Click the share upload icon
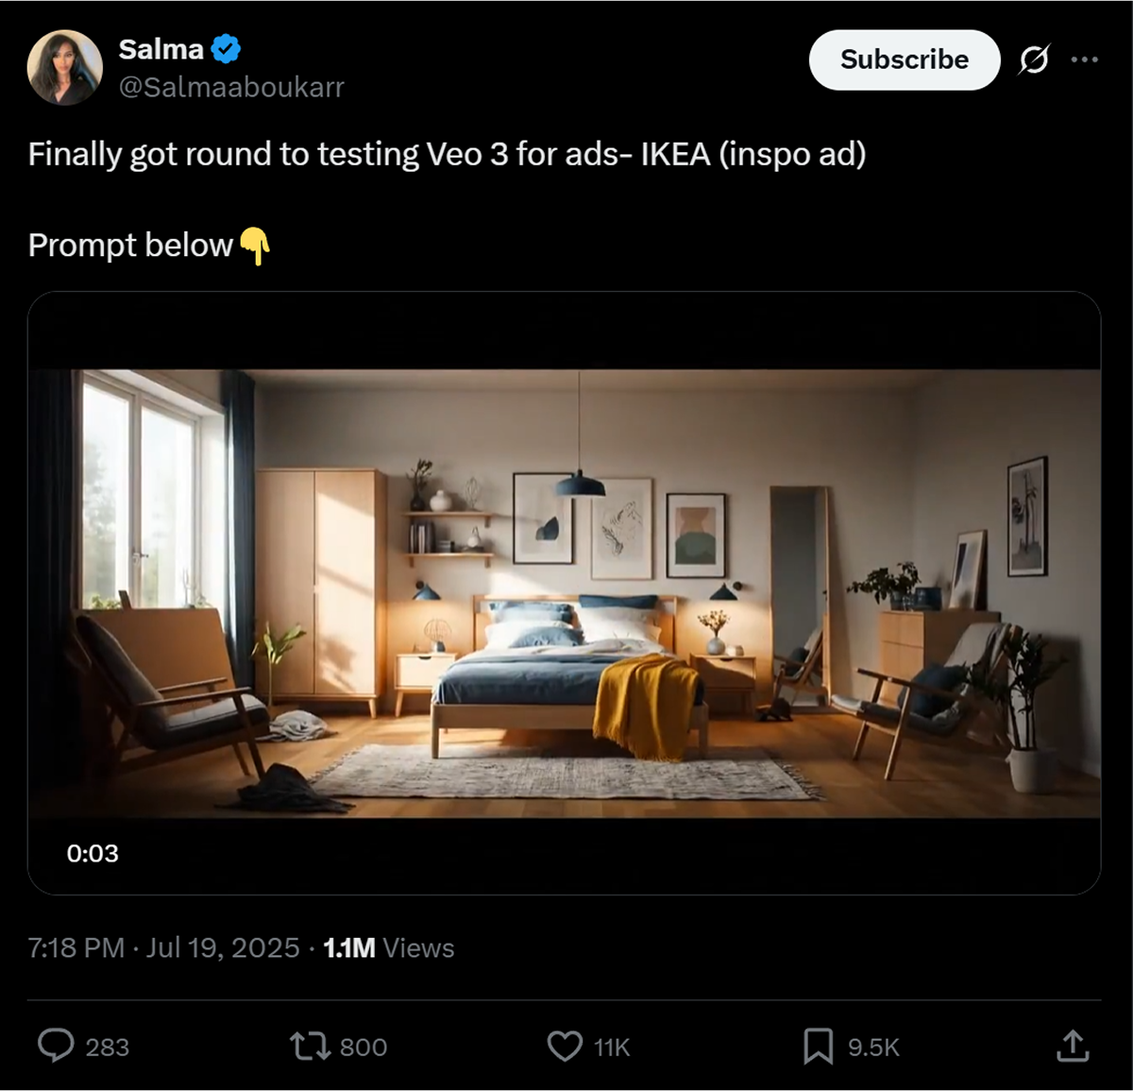The height and width of the screenshot is (1091, 1133). click(1073, 1046)
